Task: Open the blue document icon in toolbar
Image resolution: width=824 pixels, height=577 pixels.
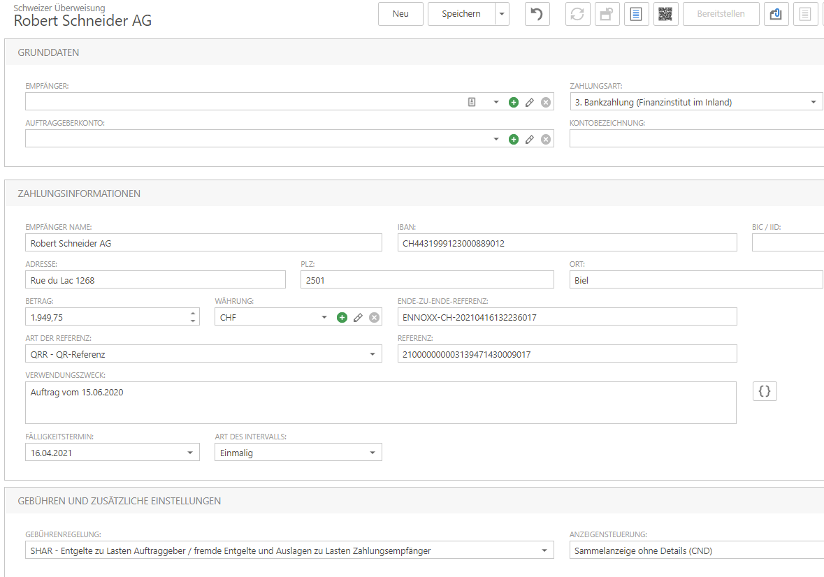Action: [x=637, y=14]
